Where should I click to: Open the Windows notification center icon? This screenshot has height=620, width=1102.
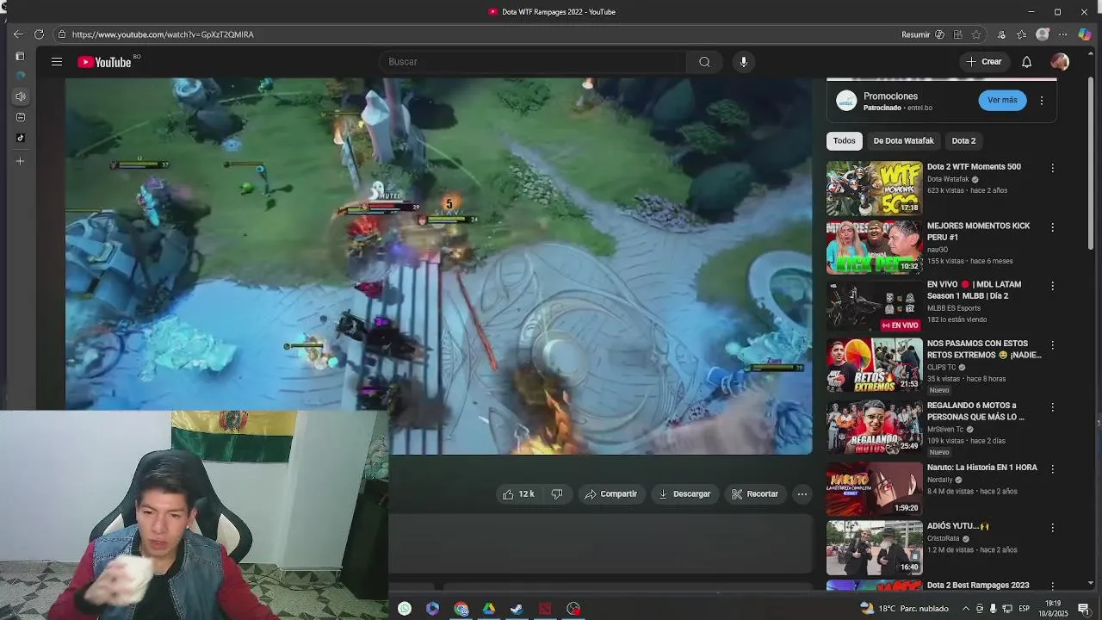[x=1083, y=609]
